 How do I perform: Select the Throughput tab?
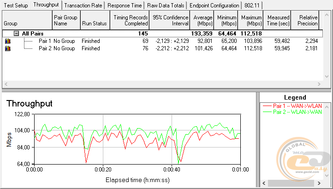[46, 5]
